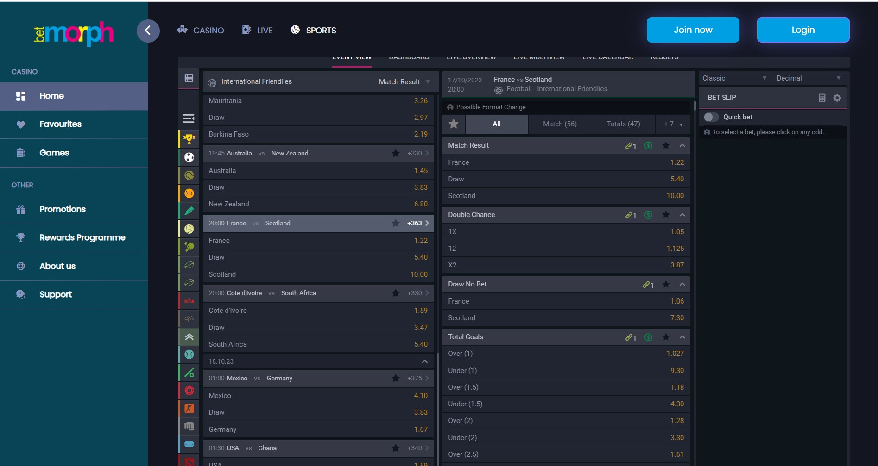Collapse the Total Goals market section
Viewport: 878px width, 466px height.
[x=682, y=337]
